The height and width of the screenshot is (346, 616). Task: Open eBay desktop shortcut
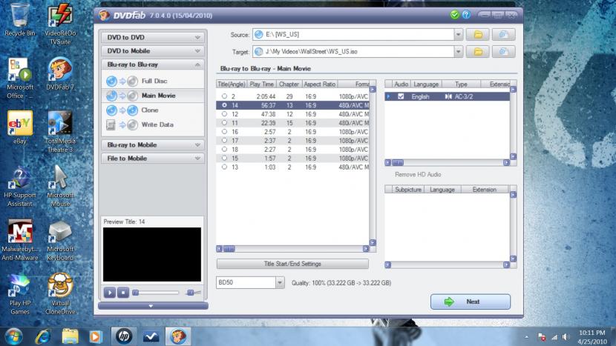pos(19,127)
